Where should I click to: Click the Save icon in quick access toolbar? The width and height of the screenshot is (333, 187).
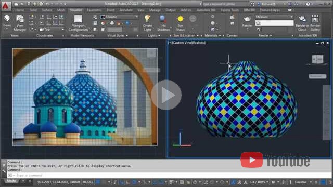click(29, 4)
